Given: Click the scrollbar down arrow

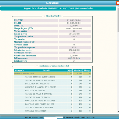Looking at the screenshot, I should tap(118, 112).
